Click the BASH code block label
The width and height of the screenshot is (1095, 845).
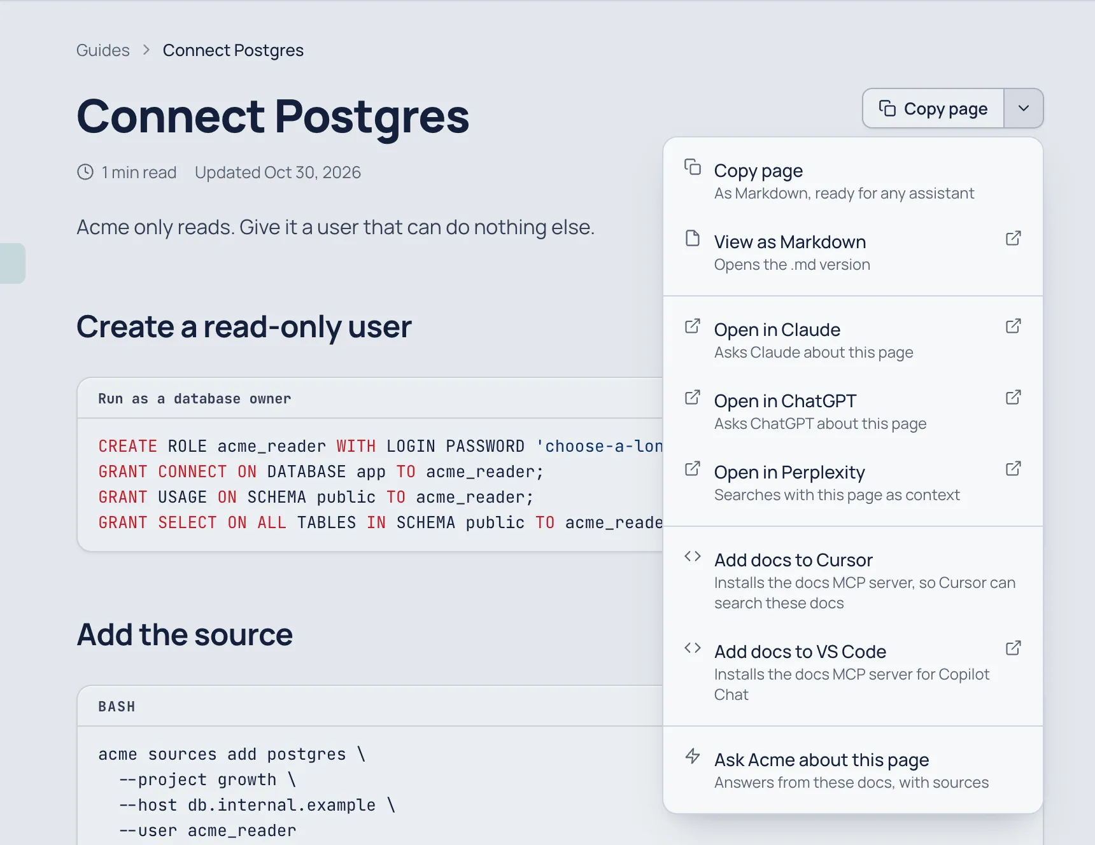[x=117, y=707]
